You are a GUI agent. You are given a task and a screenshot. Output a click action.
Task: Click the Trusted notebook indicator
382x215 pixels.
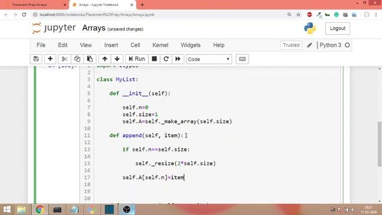click(x=291, y=45)
